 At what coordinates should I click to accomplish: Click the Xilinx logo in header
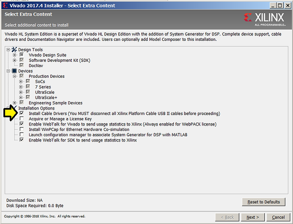pyautogui.click(x=264, y=19)
